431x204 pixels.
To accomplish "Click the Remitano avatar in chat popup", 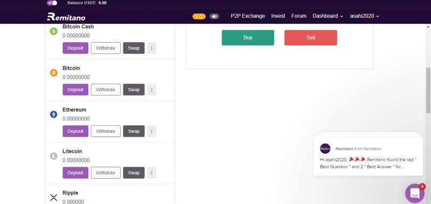I will 325,148.
